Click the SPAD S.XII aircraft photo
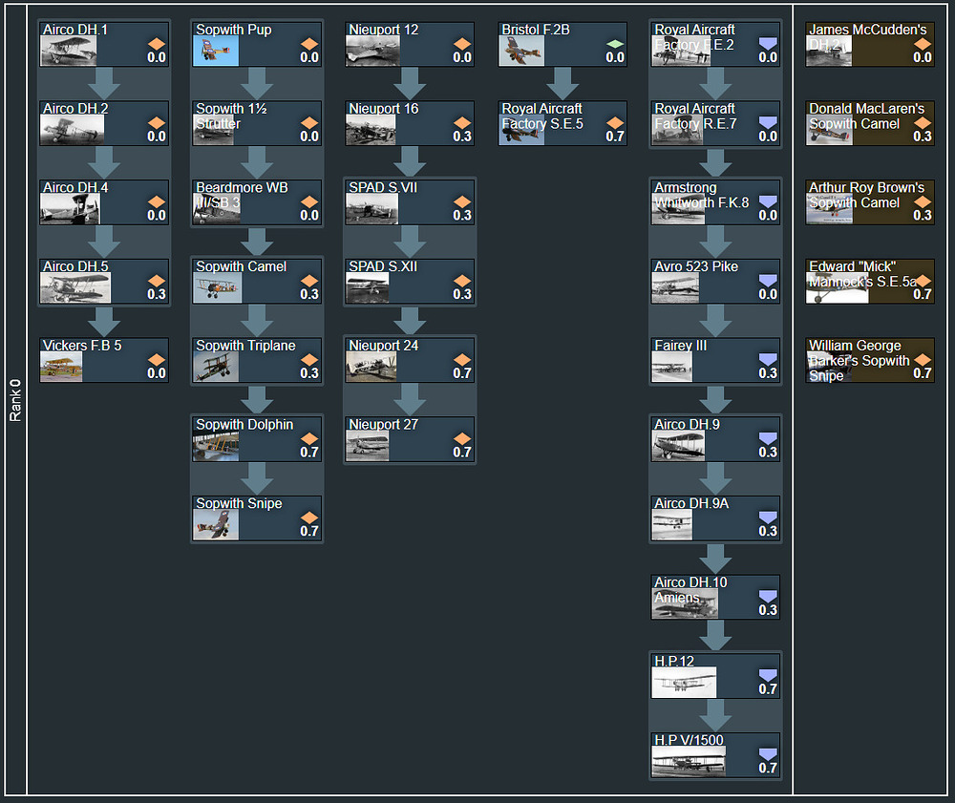Screen dimensions: 955x803 tap(368, 287)
